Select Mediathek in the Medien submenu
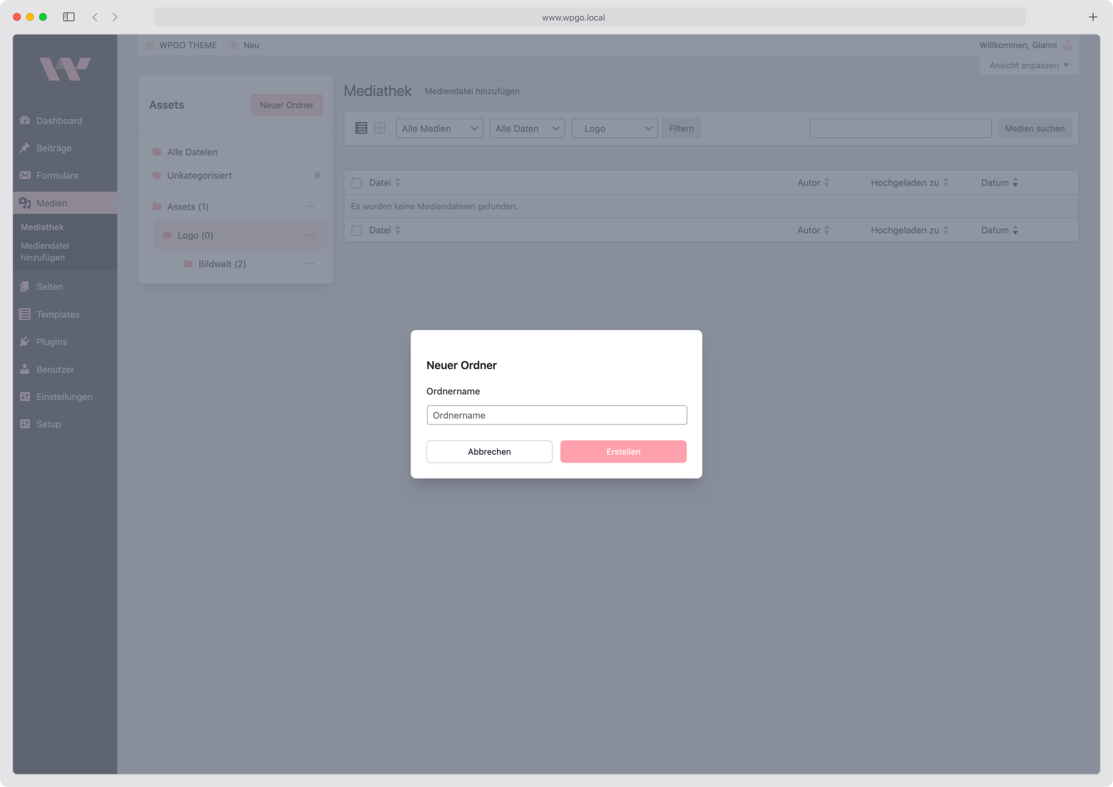 click(x=42, y=227)
